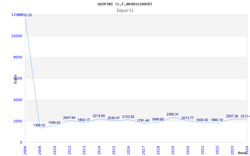This screenshot has height=156, width=250.
Task: Select the x-axis year 2016
Action: [x=128, y=150]
